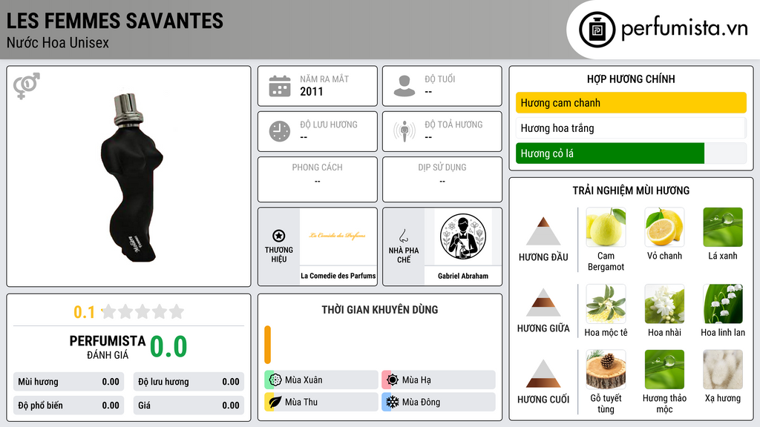Click the Hương cam chanh yellow bar
The height and width of the screenshot is (427, 760).
(631, 102)
